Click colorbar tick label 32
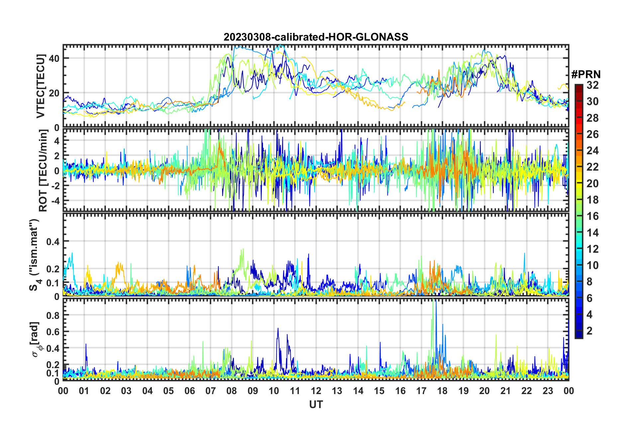 tap(592, 85)
